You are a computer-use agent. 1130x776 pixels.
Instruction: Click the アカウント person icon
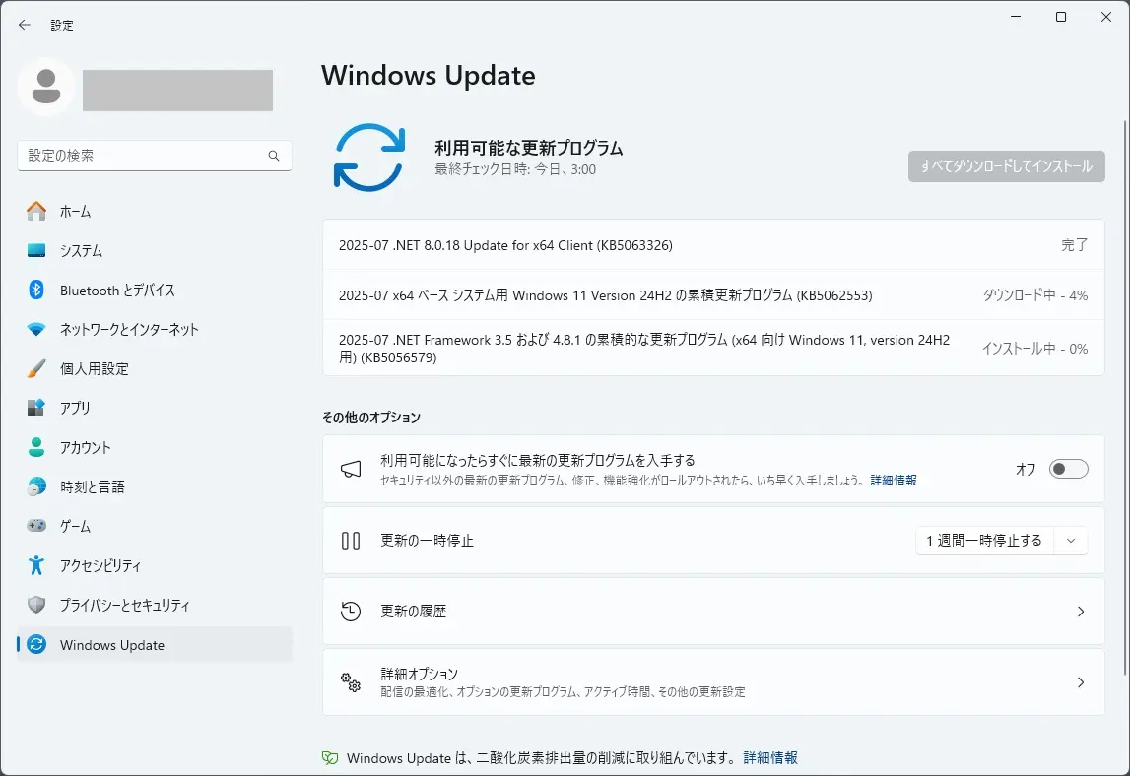tap(36, 447)
